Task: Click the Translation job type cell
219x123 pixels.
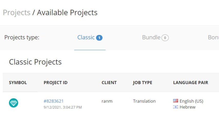Action: click(x=144, y=101)
